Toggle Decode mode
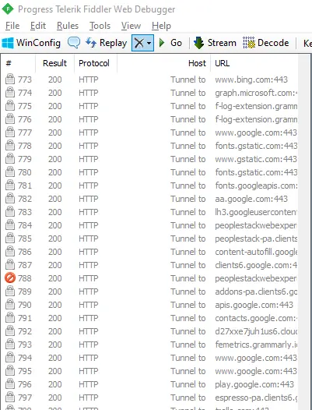 tap(266, 43)
